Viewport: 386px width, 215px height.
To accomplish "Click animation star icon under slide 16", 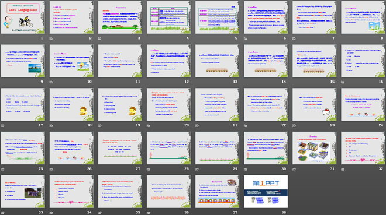I will (x=343, y=82).
